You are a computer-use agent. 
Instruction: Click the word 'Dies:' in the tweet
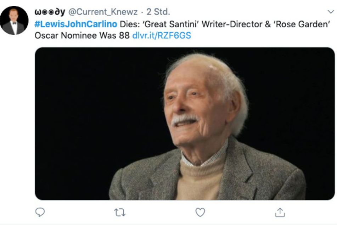click(x=130, y=24)
